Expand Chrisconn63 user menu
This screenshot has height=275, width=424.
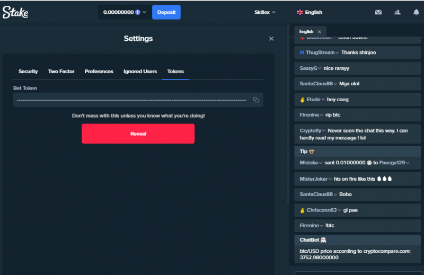[339, 210]
